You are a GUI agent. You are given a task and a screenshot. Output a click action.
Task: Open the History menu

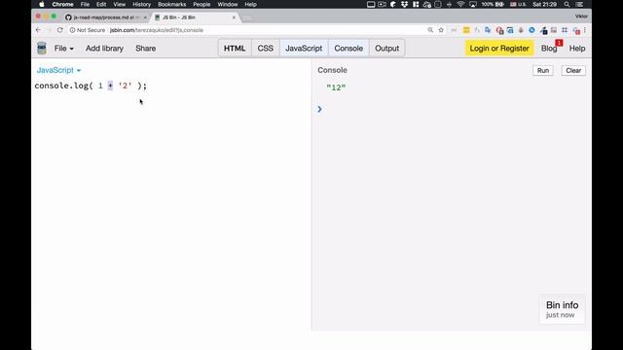tap(141, 4)
